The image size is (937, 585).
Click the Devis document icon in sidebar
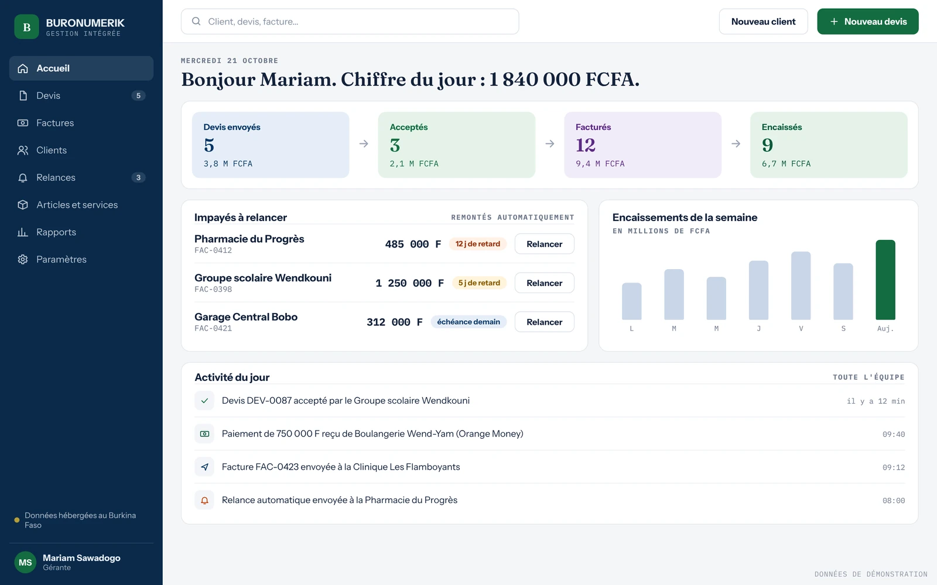(23, 95)
